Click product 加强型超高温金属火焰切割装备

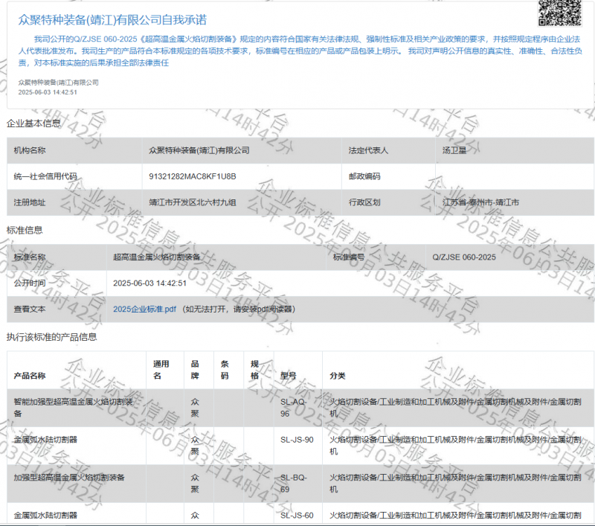click(x=69, y=478)
